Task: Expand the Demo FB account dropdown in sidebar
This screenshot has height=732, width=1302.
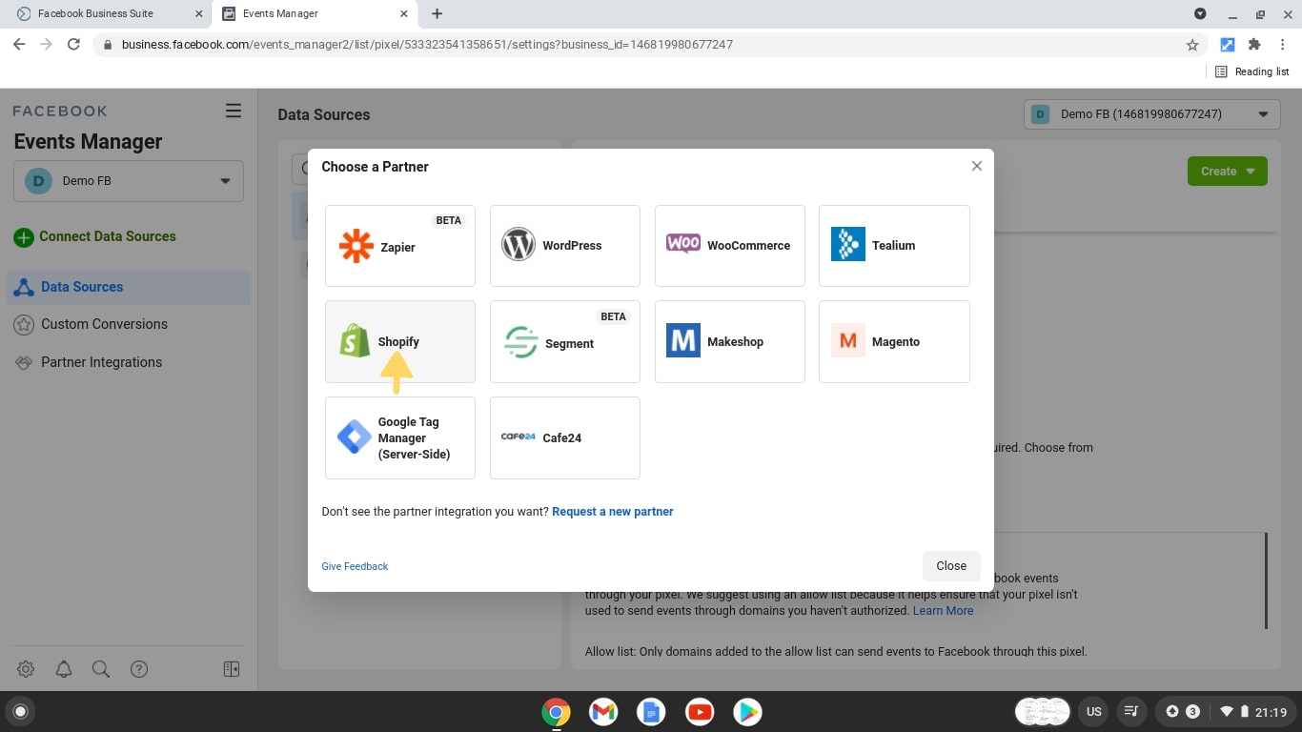Action: coord(129,181)
